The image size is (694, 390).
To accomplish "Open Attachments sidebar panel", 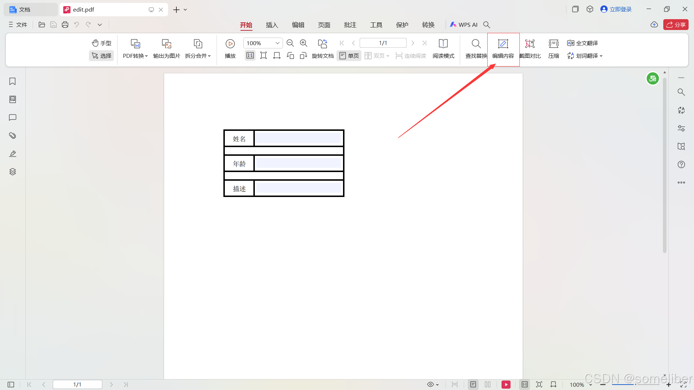I will tap(13, 136).
